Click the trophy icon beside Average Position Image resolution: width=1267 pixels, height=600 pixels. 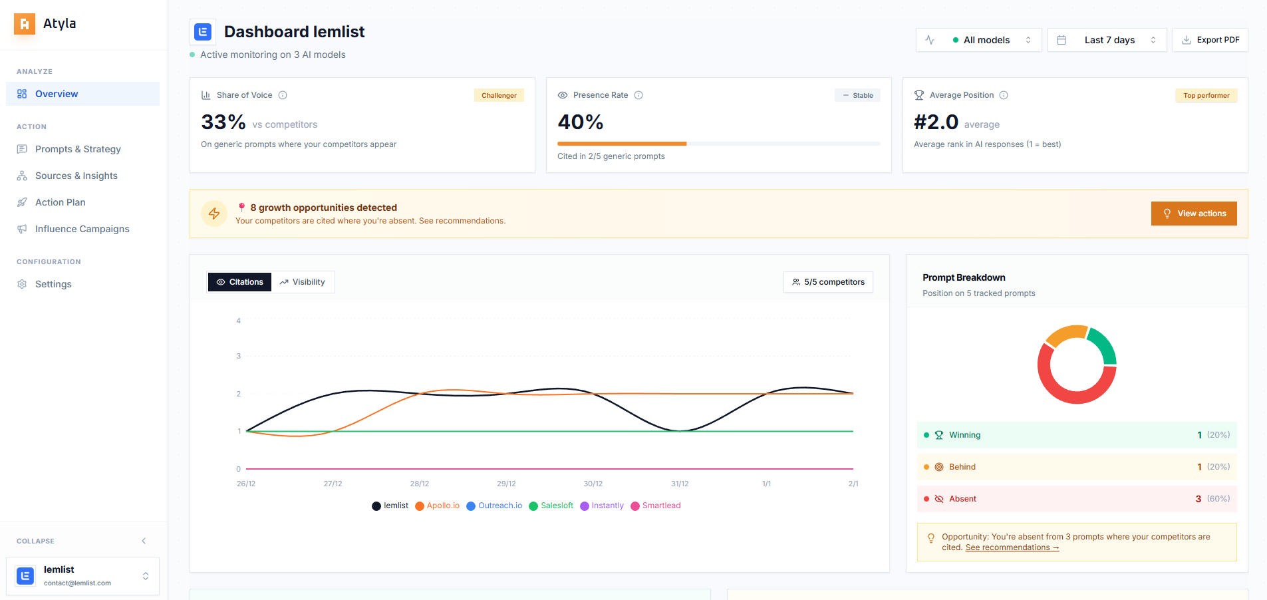[920, 95]
